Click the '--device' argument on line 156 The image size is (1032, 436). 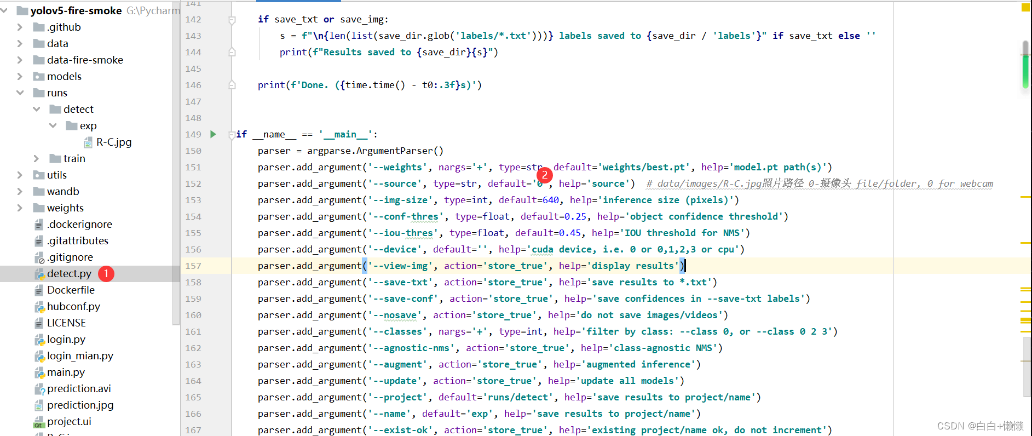tap(395, 249)
